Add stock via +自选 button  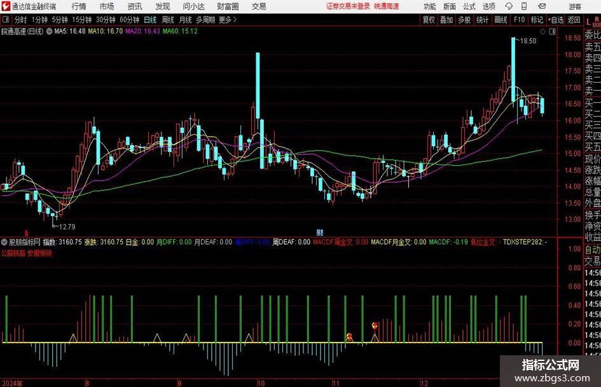pyautogui.click(x=555, y=20)
